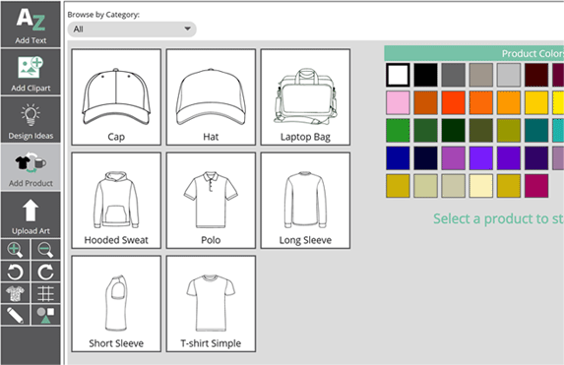Screen dimensions: 564x365
Task: Open the Add Clipart tool
Action: 31,72
